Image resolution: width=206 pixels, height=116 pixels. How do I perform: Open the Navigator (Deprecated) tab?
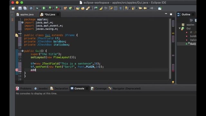click(x=125, y=89)
